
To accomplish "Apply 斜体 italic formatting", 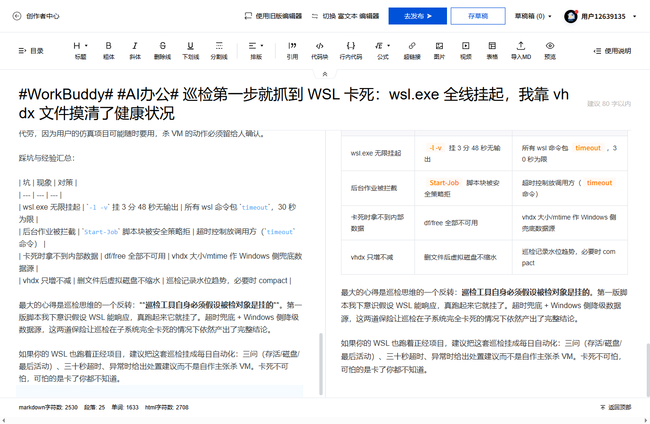I will pyautogui.click(x=135, y=51).
